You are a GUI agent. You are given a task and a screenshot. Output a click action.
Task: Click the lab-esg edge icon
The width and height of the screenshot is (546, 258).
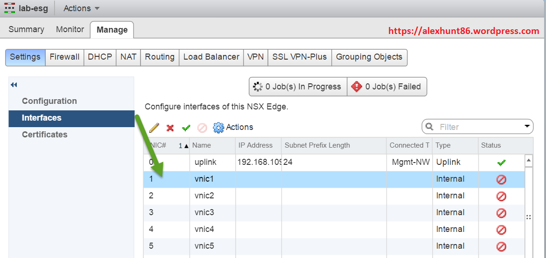(9, 8)
